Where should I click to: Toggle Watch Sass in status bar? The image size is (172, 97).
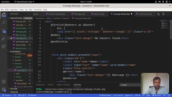pos(105,95)
